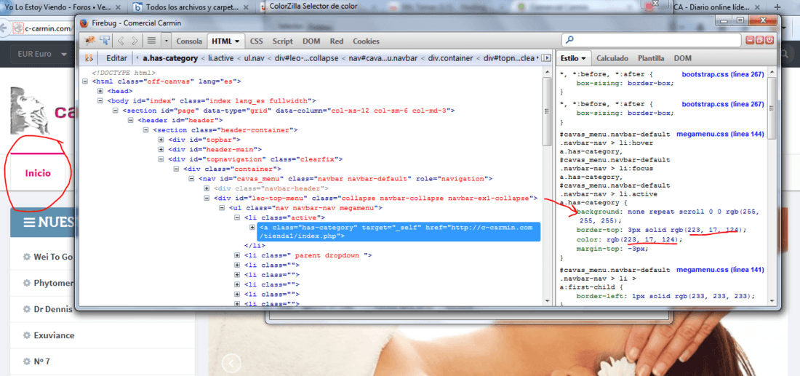
Task: Expand the div id=header-main node
Action: click(x=161, y=149)
